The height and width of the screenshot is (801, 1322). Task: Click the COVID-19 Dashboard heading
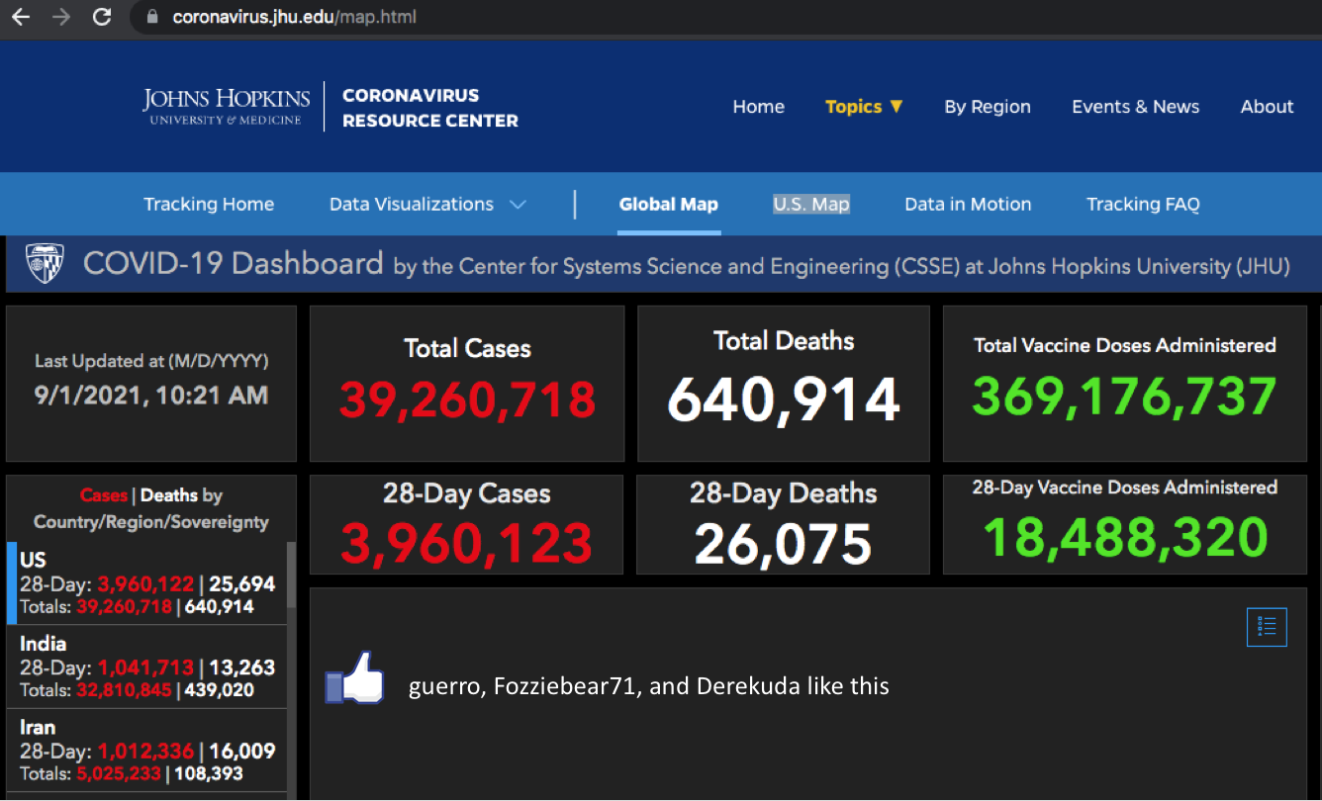tap(234, 263)
